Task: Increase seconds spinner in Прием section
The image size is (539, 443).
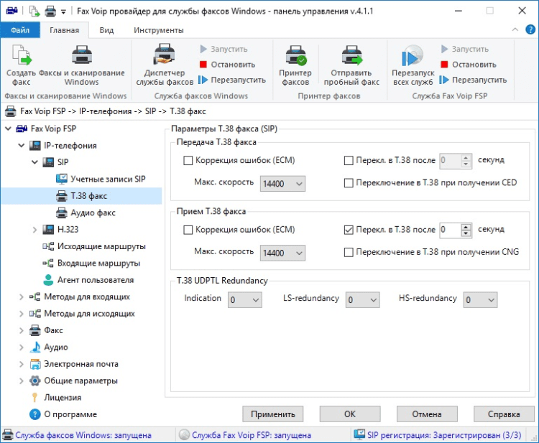Action: [x=466, y=227]
